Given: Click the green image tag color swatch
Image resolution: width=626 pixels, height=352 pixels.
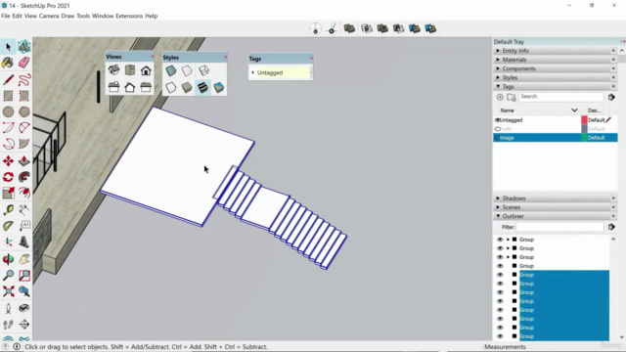Looking at the screenshot, I should point(584,138).
